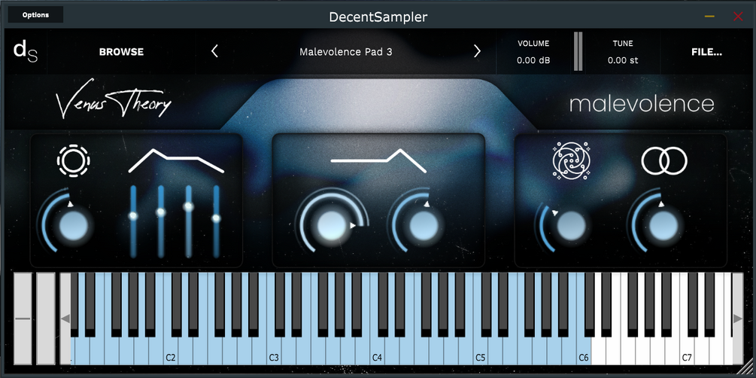Click the VOLUME 0.00 dB value
Viewport: 756px width, 378px height.
tap(533, 60)
